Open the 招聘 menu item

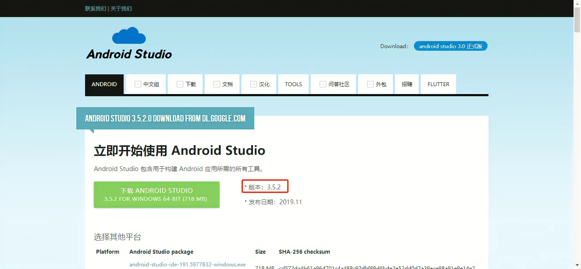407,84
